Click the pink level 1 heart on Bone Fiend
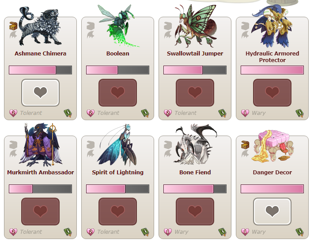 point(168,232)
